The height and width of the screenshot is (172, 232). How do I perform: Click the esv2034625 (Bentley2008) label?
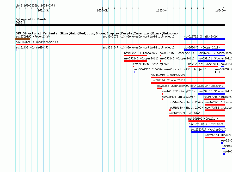click(x=152, y=64)
